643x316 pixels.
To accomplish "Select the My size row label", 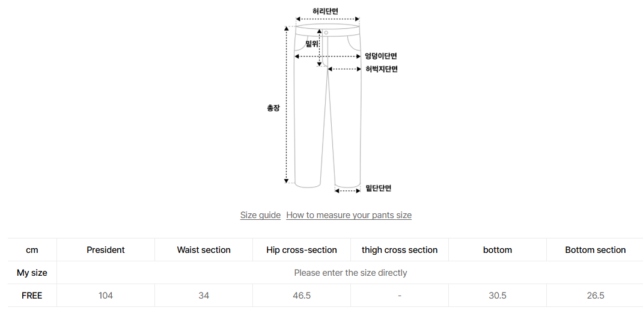I will click(x=32, y=273).
